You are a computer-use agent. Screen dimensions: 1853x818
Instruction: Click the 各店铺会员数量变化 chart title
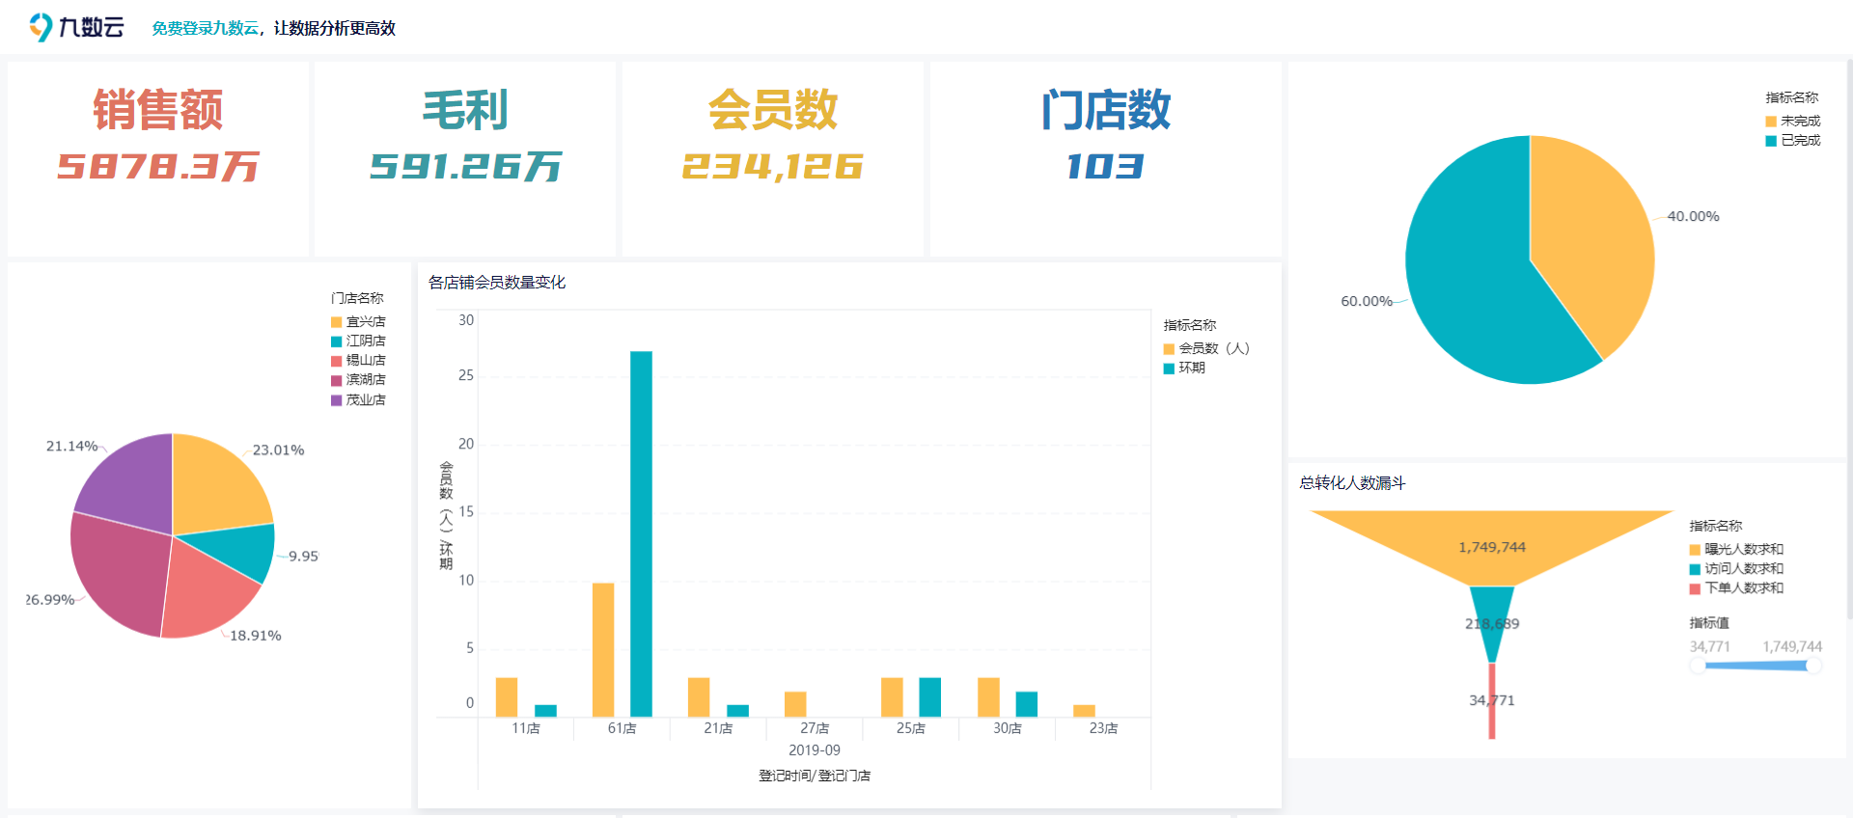coord(497,283)
